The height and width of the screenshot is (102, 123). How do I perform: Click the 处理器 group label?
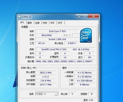click(24, 27)
